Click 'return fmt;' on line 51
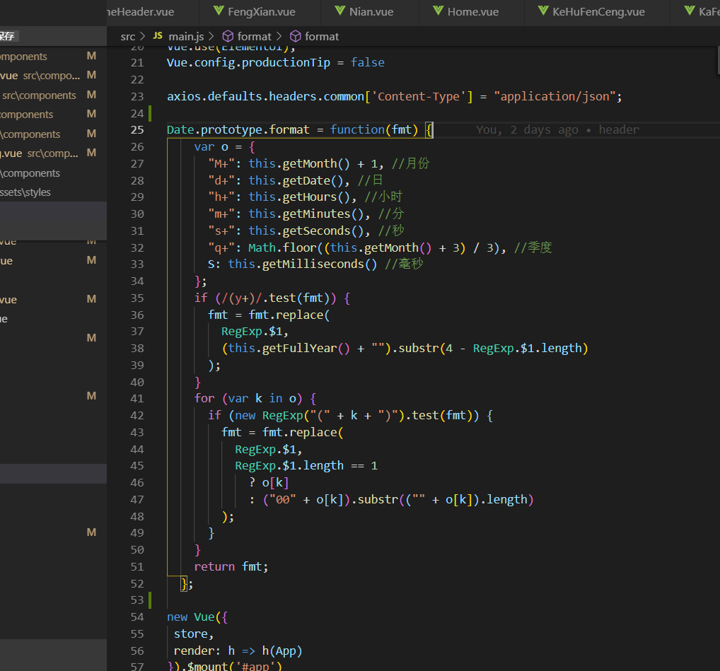Screen dimensions: 720x671 coord(231,567)
